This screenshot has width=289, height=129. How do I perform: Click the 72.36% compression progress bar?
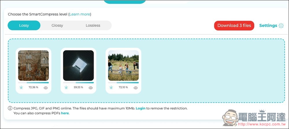(x=33, y=83)
